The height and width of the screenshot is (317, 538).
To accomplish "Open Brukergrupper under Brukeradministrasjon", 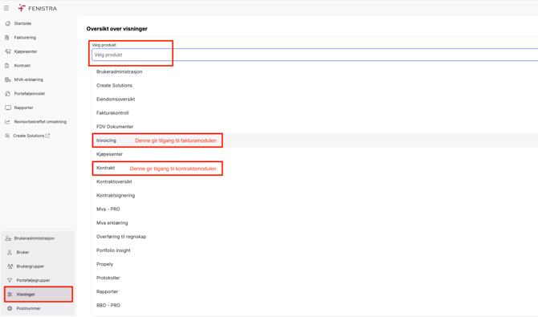I will pos(31,266).
